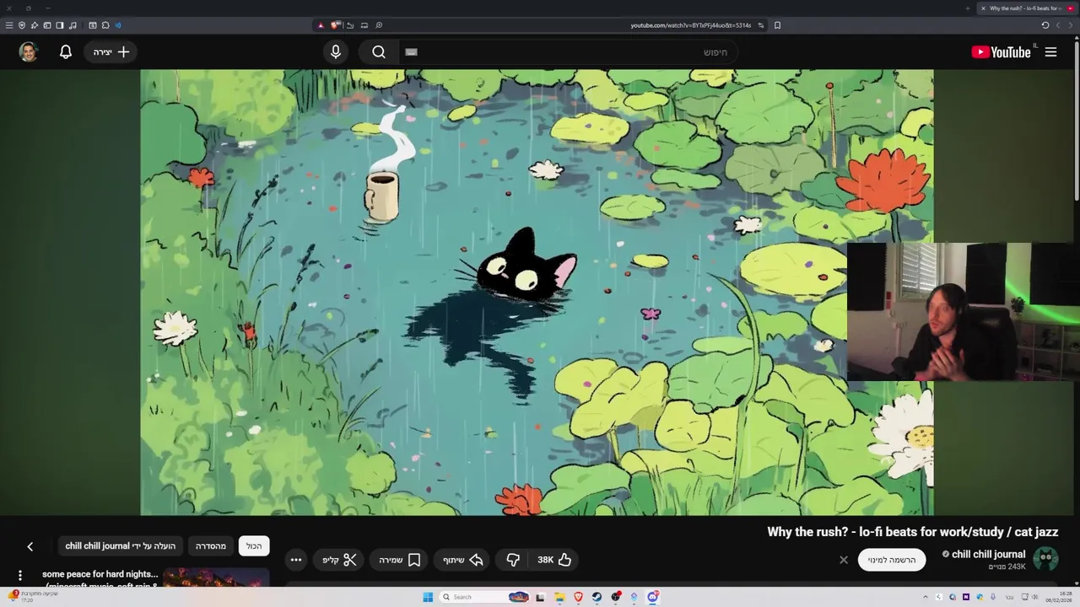The width and height of the screenshot is (1080, 607).
Task: Select the 'Why the rush?' browser tab
Action: [1028, 8]
